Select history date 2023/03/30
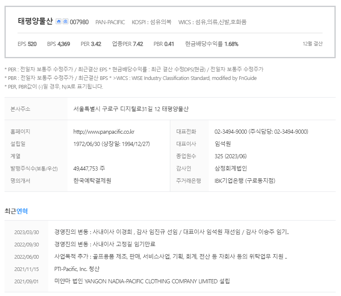Viewport: 341px width, 296px height. 27,232
